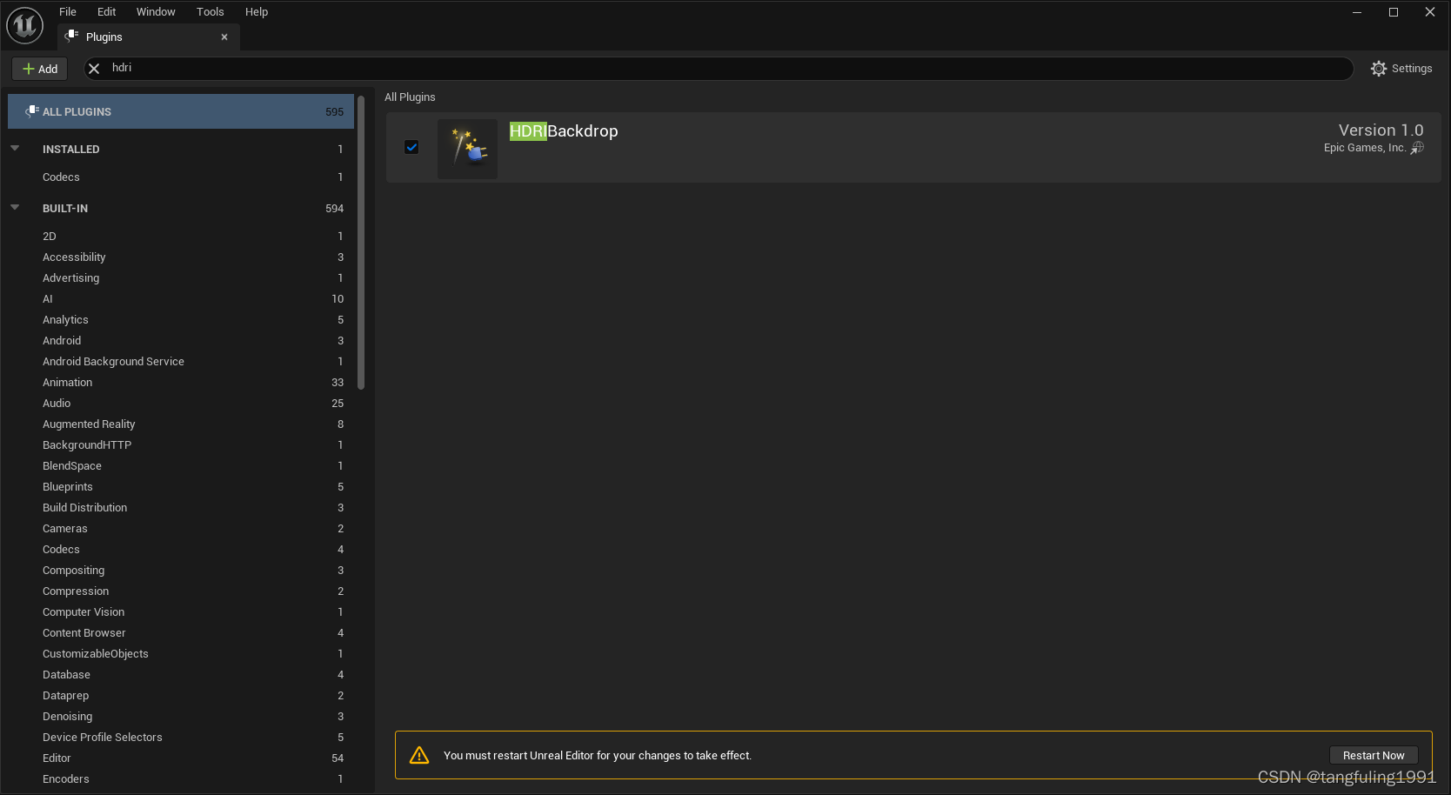1451x795 pixels.
Task: Open the Tools menu
Action: (211, 12)
